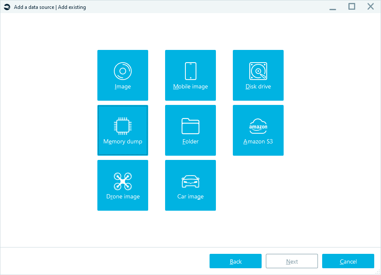Click the 'Amazon S3' text label
This screenshot has height=275, width=381.
pos(258,142)
